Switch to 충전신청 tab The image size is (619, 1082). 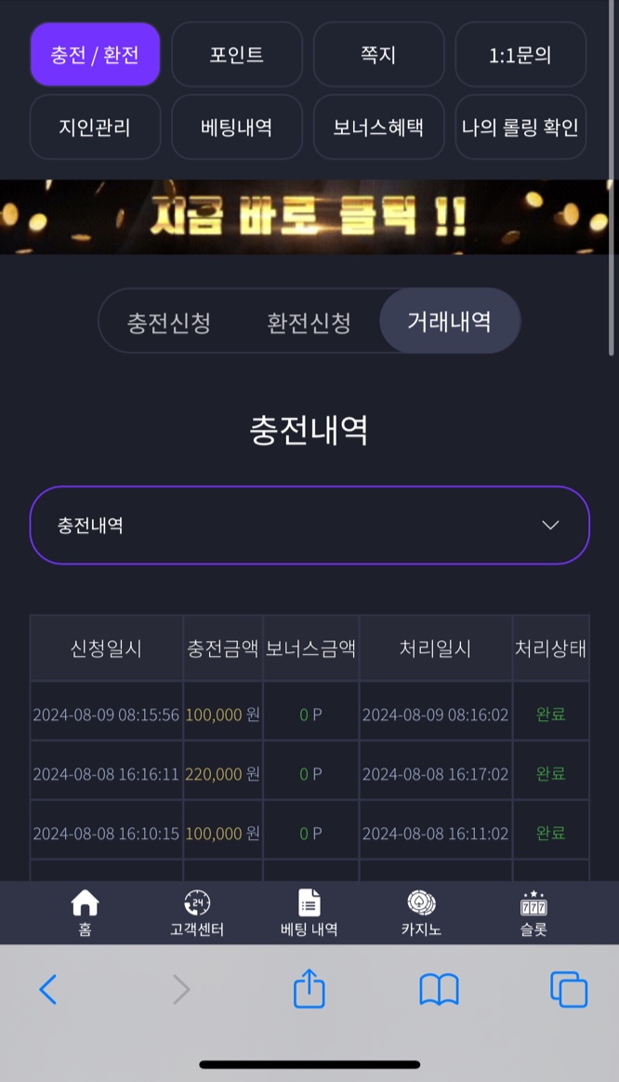point(169,322)
